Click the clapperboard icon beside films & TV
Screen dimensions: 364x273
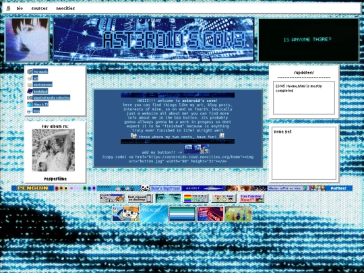pos(30,104)
